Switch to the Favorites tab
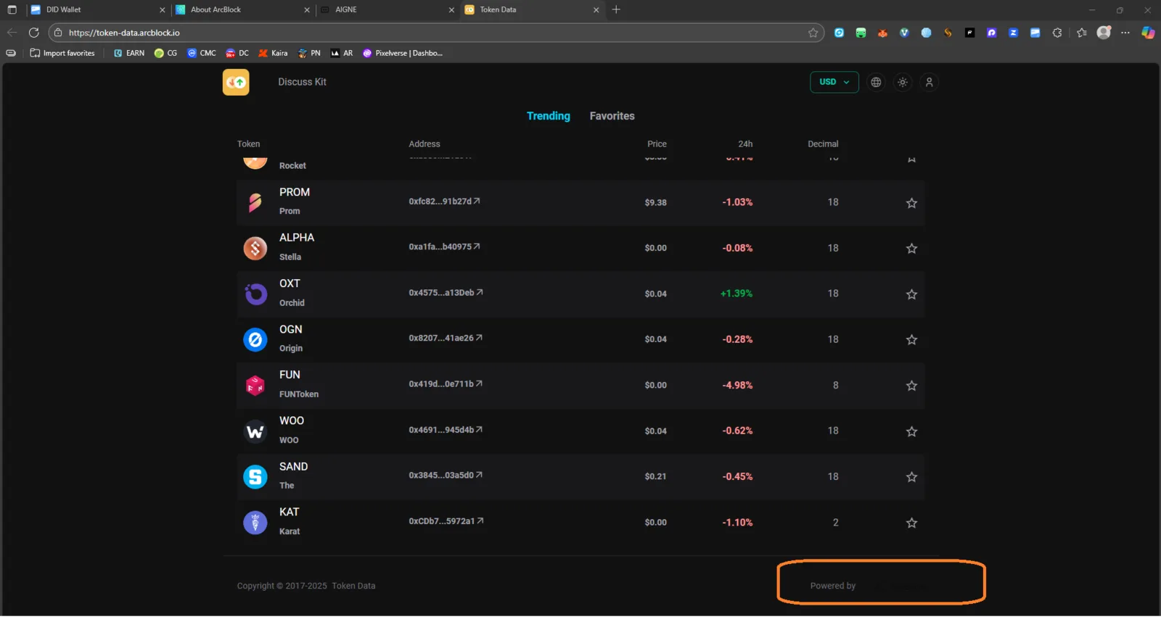The width and height of the screenshot is (1161, 622). click(x=612, y=116)
